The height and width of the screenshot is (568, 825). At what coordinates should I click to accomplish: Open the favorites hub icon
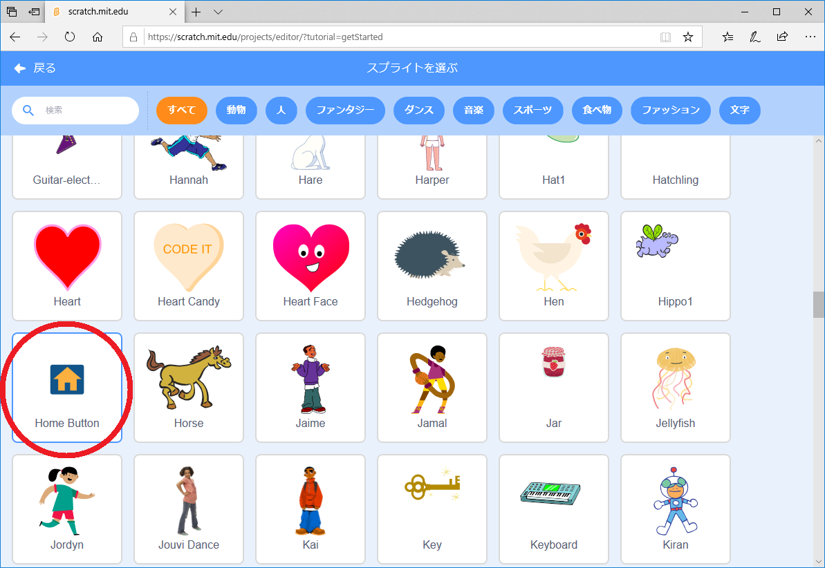click(x=727, y=37)
